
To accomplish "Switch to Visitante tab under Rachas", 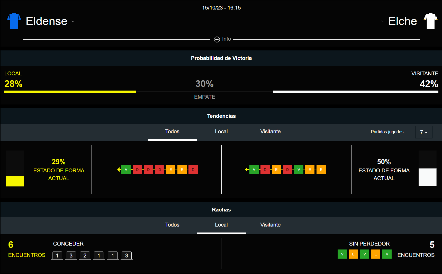I will [x=270, y=225].
